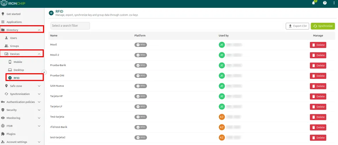This screenshot has width=338, height=145.
Task: Expand the Security chevron
Action: [39, 110]
